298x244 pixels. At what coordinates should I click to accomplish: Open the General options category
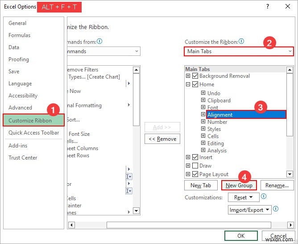[x=17, y=23]
